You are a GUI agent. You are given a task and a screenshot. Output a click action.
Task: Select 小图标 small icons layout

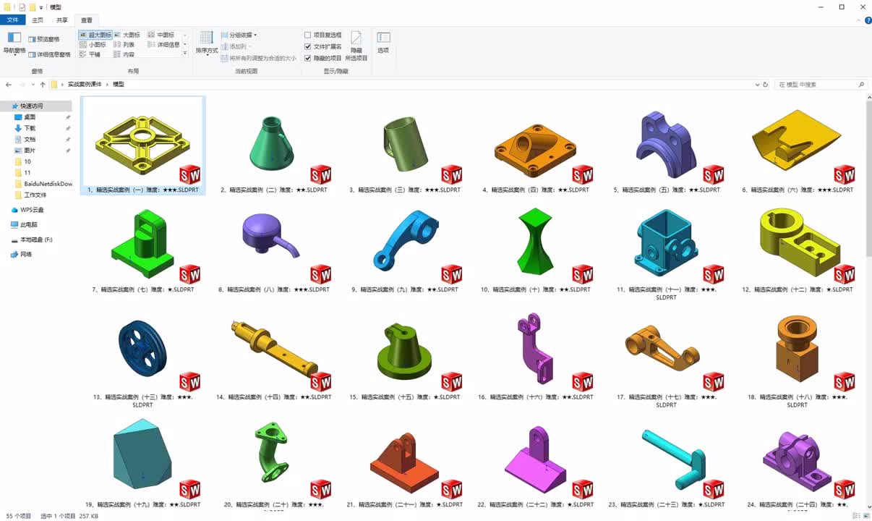(x=93, y=45)
